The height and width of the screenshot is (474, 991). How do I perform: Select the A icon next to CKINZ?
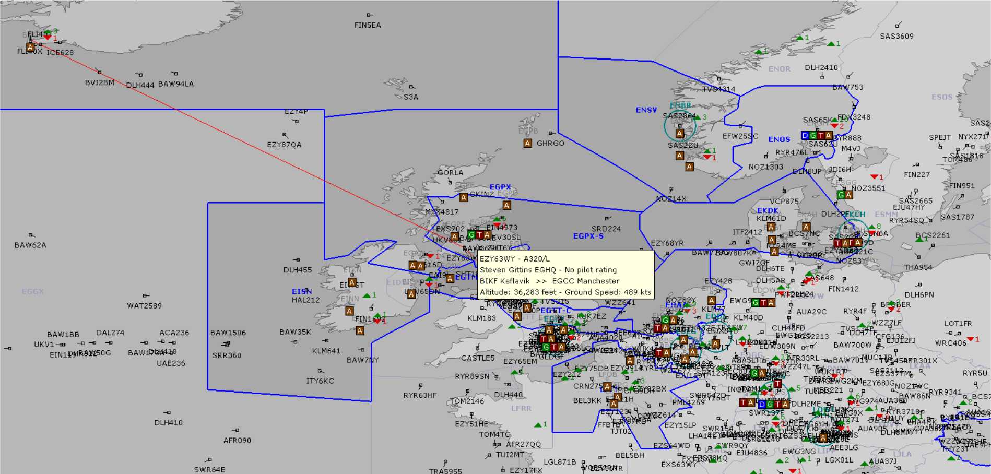click(463, 198)
